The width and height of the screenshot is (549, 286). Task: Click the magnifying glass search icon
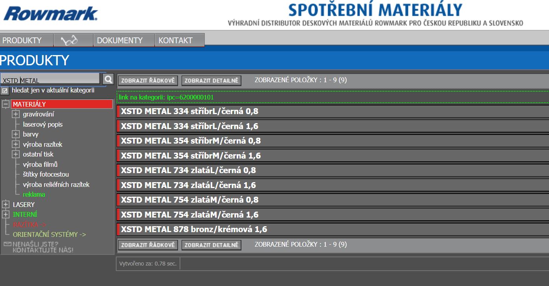109,79
